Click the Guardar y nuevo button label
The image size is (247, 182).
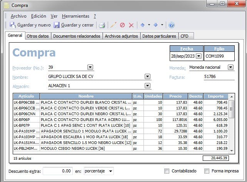(x=34, y=25)
